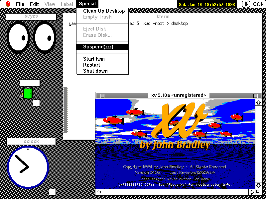
Task: Click the right eye in xeyes window
Action: click(x=44, y=37)
